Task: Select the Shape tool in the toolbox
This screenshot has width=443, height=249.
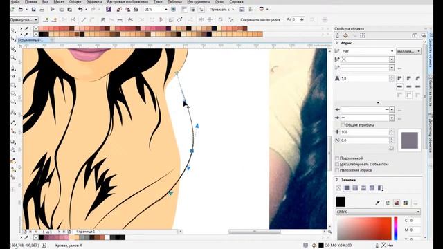Action: tap(13, 39)
